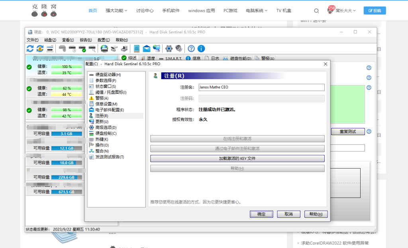This screenshot has width=408, height=248.
Task: Click user avatar with 258 badge
Action: [331, 10]
